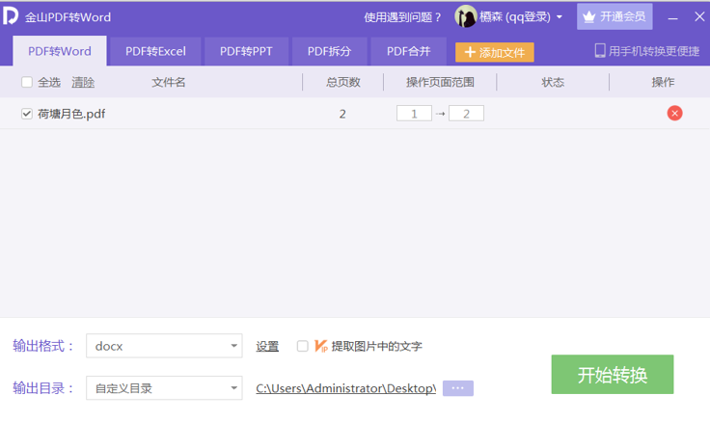
Task: Enable 提取图片中的文字 checkbox
Action: 303,346
